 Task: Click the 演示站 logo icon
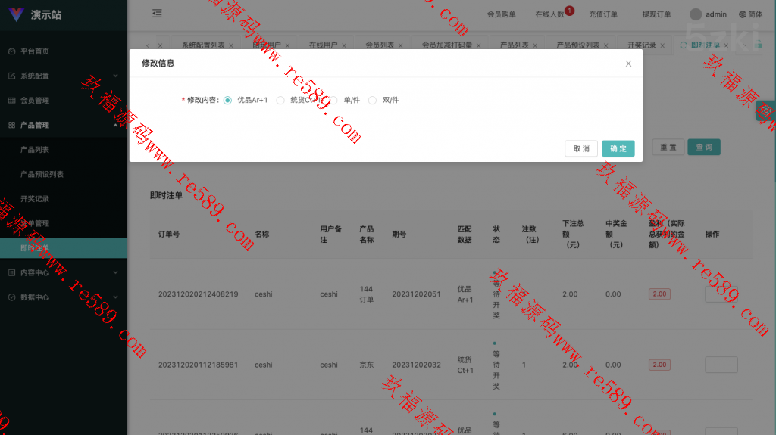[x=16, y=14]
